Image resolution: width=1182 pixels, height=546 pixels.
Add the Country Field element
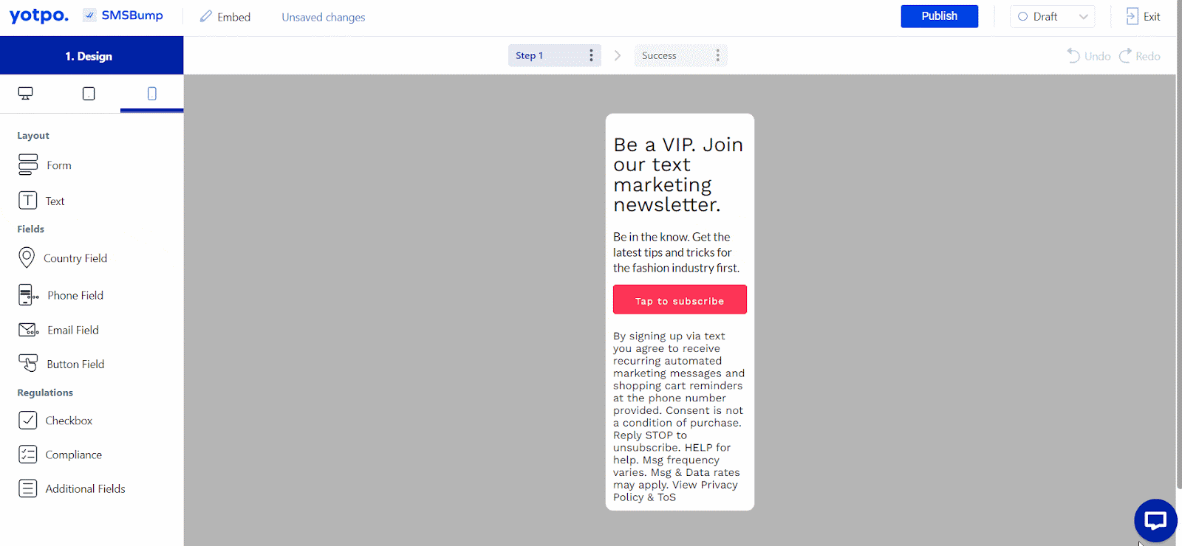pyautogui.click(x=63, y=258)
